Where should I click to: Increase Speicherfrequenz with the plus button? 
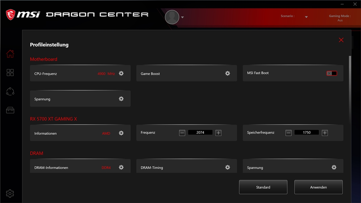(325, 133)
